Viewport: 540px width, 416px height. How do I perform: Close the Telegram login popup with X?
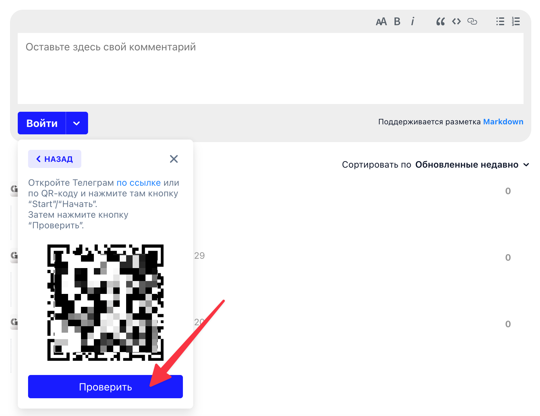(x=174, y=159)
